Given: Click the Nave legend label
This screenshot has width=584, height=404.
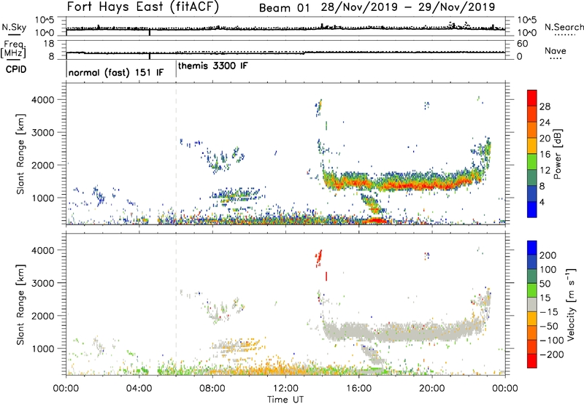Looking at the screenshot, I should point(556,50).
